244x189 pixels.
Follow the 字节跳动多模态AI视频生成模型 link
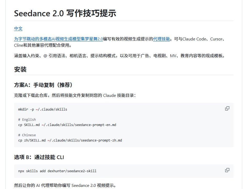(x=58, y=39)
